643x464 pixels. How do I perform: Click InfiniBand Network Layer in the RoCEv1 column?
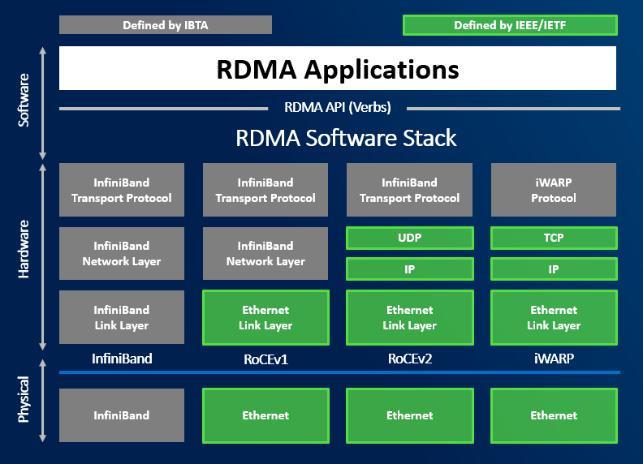(x=265, y=253)
